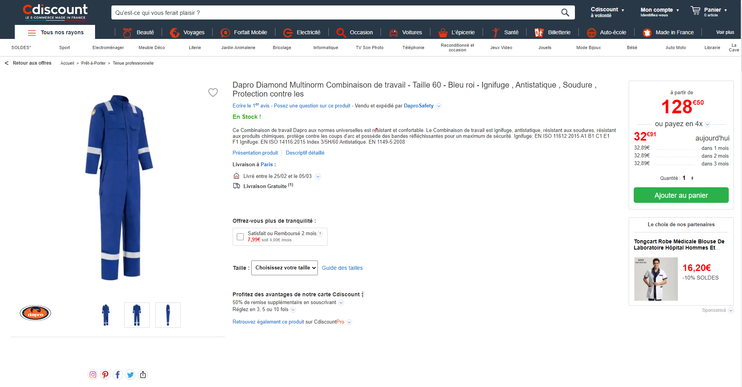The image size is (742, 387).
Task: Open the SOLDES category
Action: 21,47
